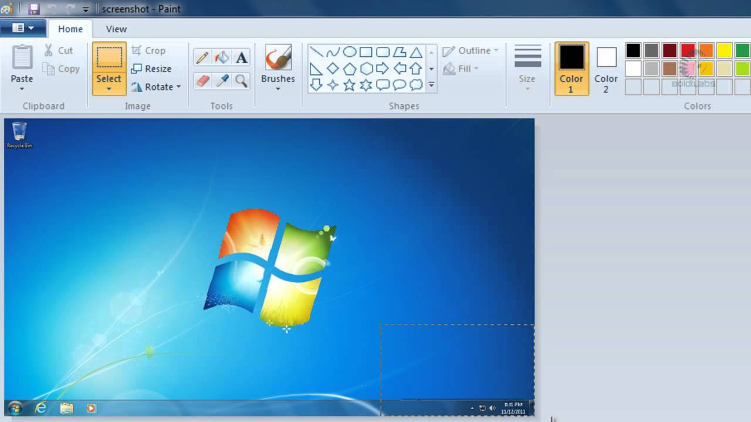The height and width of the screenshot is (422, 751).
Task: Click the Resize button
Action: [x=151, y=69]
